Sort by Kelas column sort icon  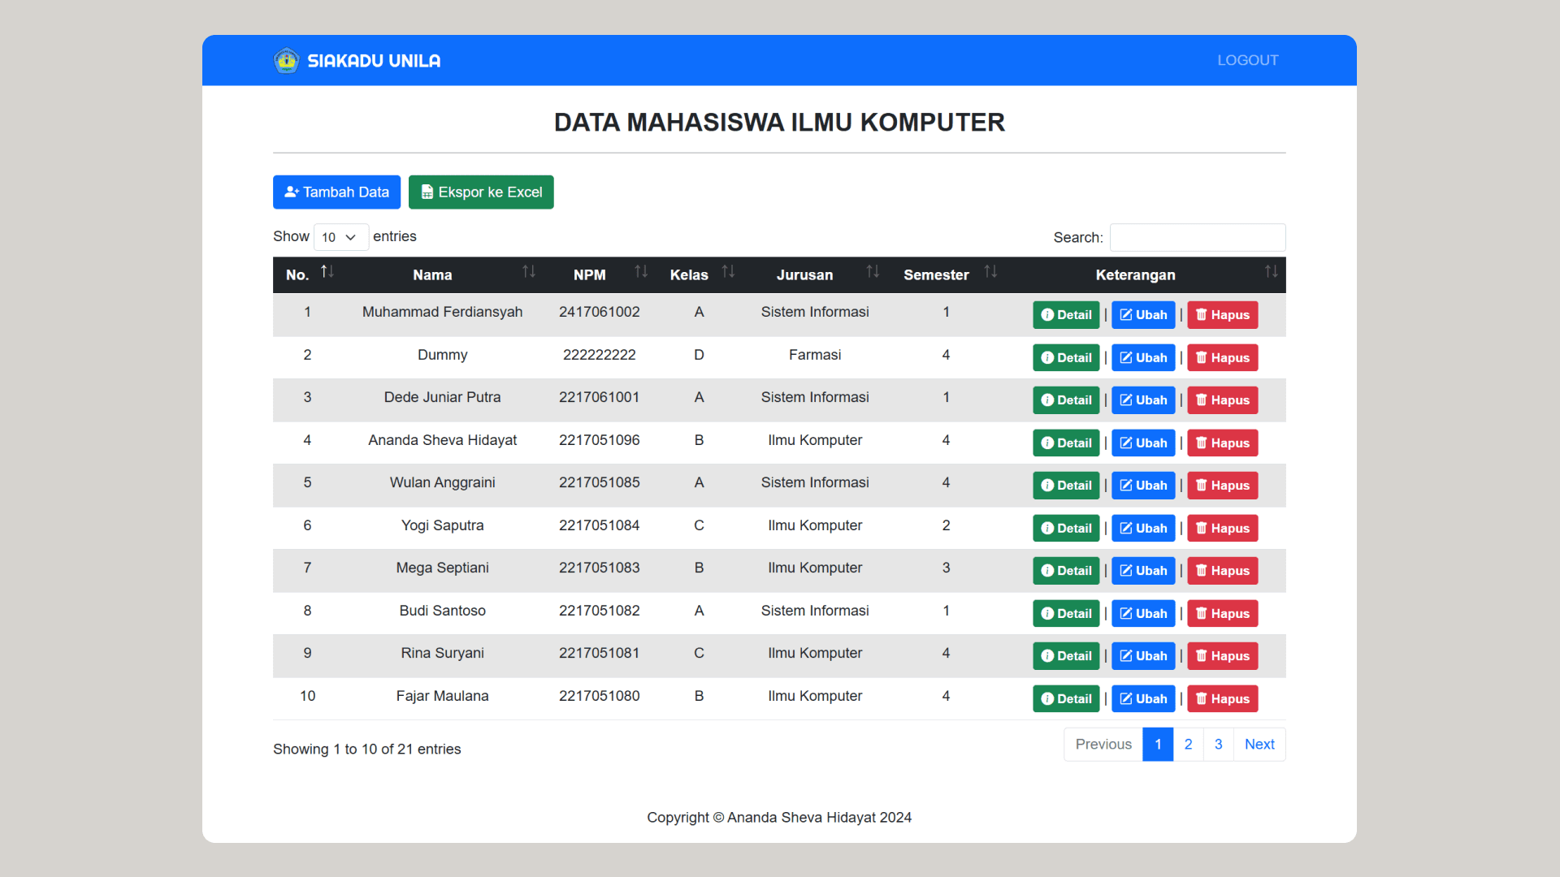tap(728, 272)
